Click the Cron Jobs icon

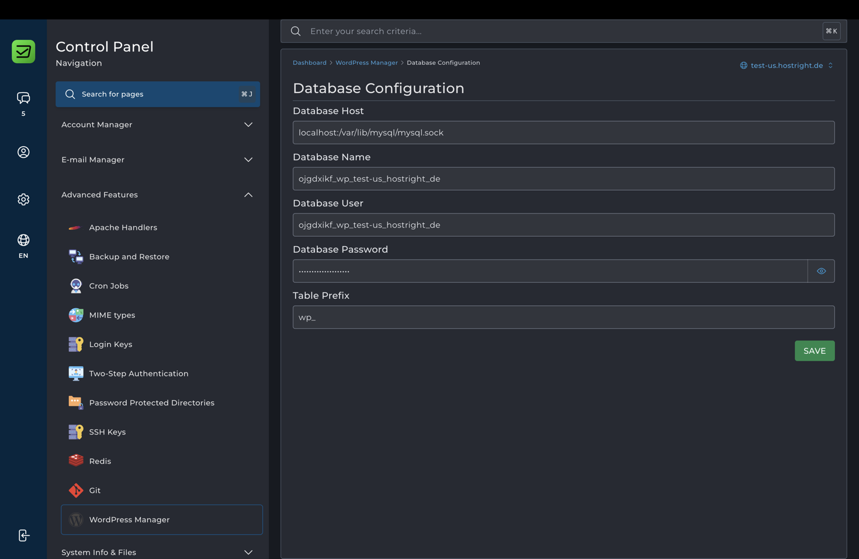(x=75, y=286)
